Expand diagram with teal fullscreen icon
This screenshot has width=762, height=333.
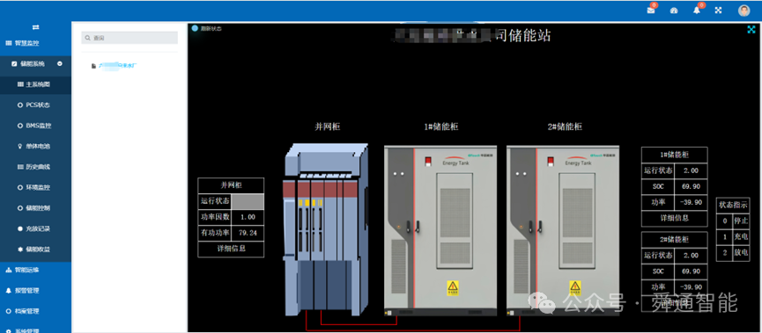(x=751, y=30)
